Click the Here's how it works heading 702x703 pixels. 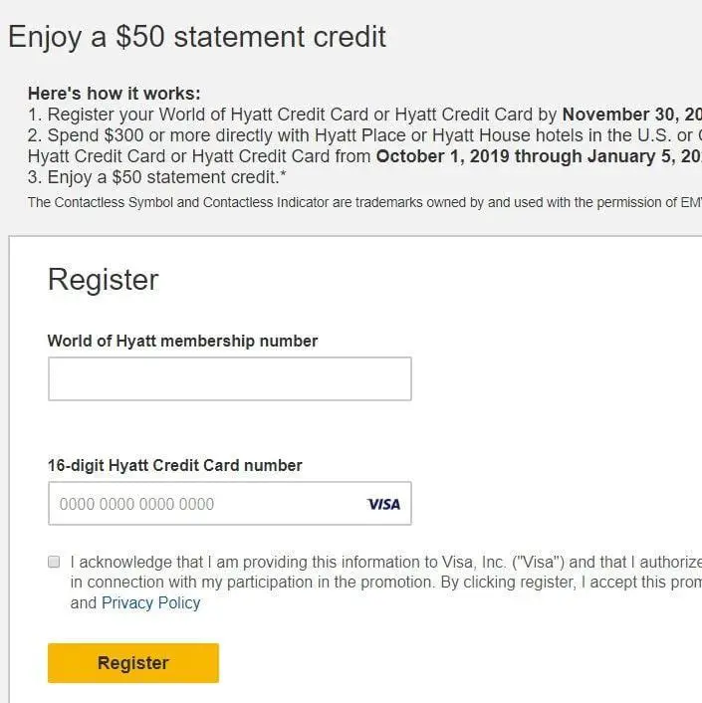coord(114,94)
